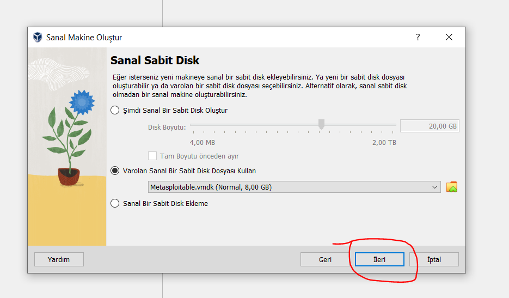The width and height of the screenshot is (509, 298).
Task: Click the VirtualBox cube icon in title bar
Action: 38,37
